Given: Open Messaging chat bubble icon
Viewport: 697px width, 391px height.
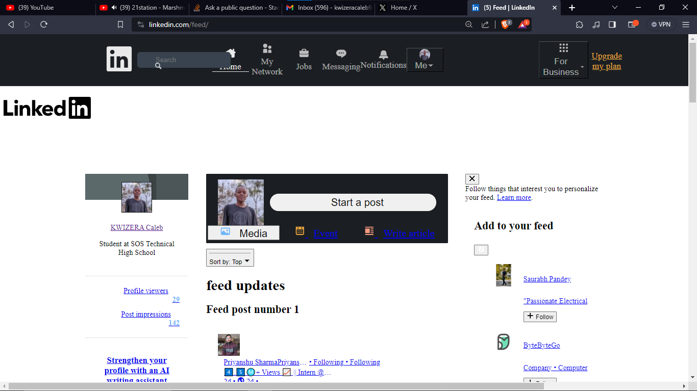Looking at the screenshot, I should click(341, 54).
